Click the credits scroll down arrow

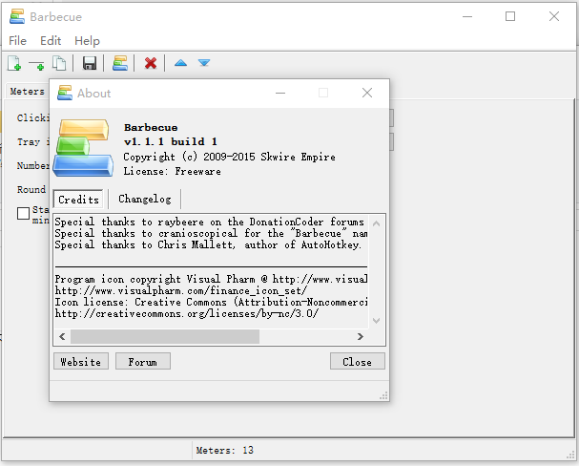click(376, 321)
